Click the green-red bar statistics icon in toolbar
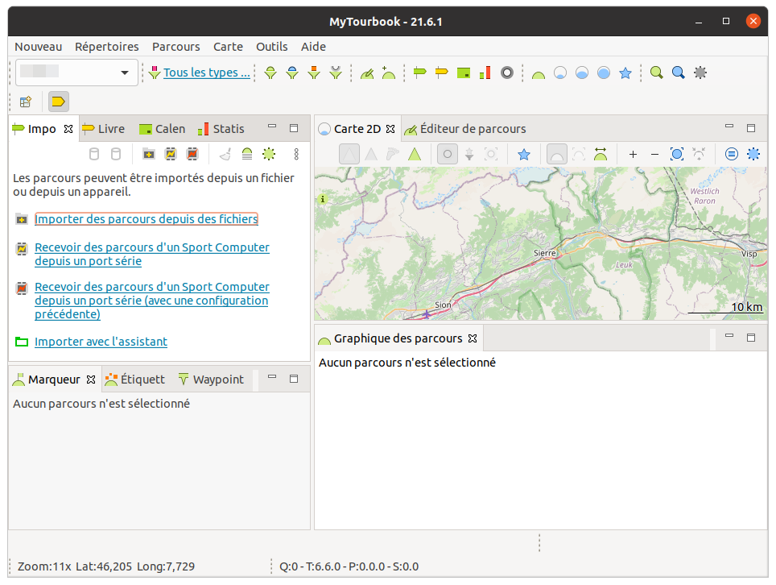The image size is (776, 585). 485,73
